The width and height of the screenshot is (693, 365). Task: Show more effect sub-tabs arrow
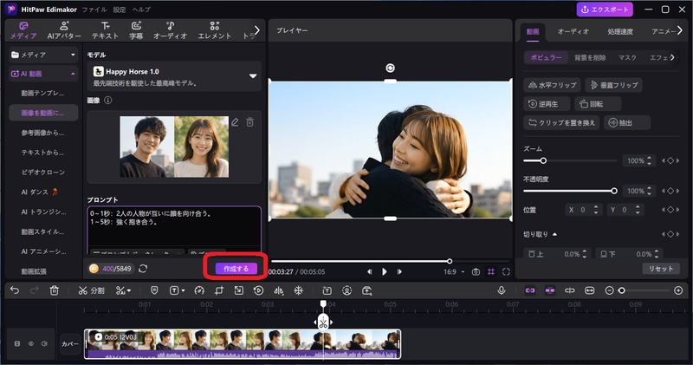click(x=673, y=57)
